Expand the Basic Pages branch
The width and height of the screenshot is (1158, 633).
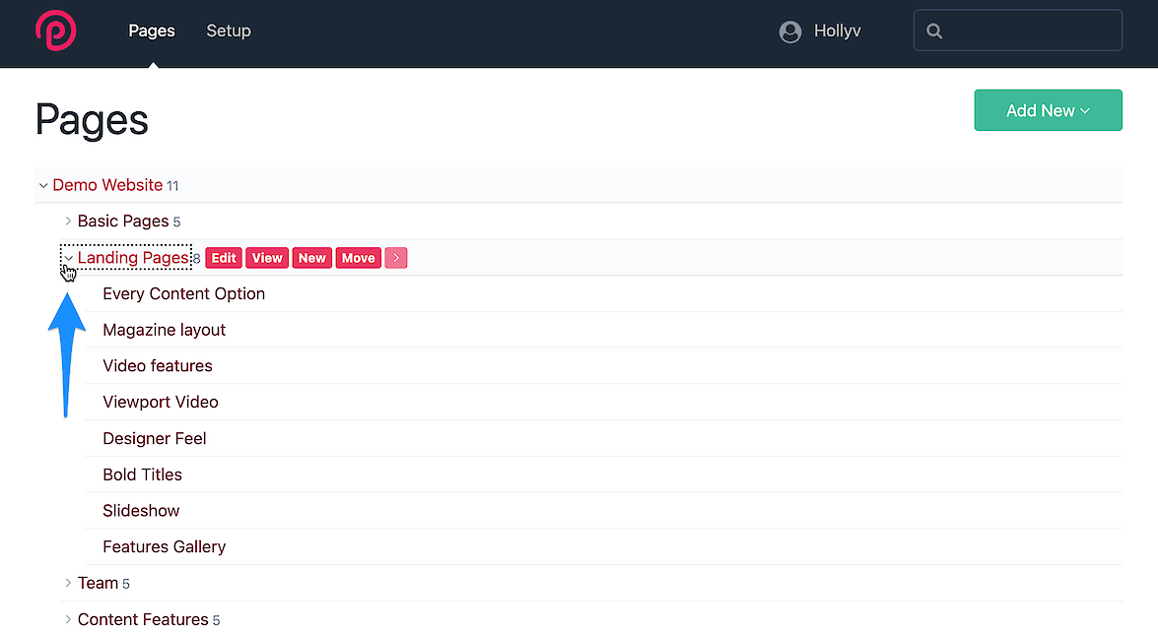(68, 222)
